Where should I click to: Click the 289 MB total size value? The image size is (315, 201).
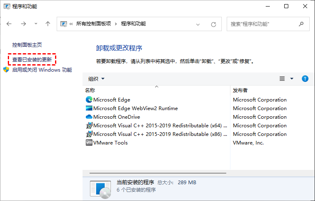tap(187, 183)
